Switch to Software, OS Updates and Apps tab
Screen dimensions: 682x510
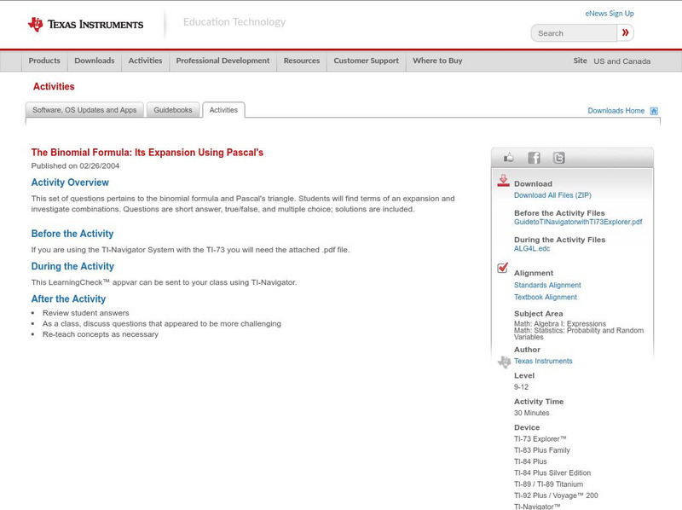pyautogui.click(x=84, y=110)
